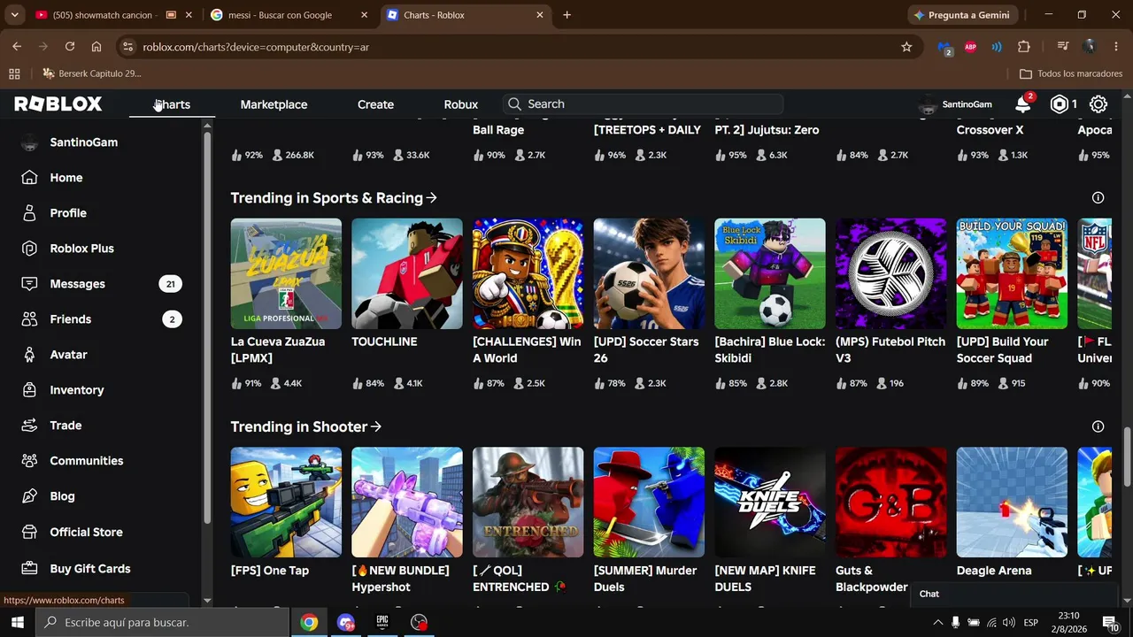
Task: Open the Windows notification center icon
Action: [1109, 622]
